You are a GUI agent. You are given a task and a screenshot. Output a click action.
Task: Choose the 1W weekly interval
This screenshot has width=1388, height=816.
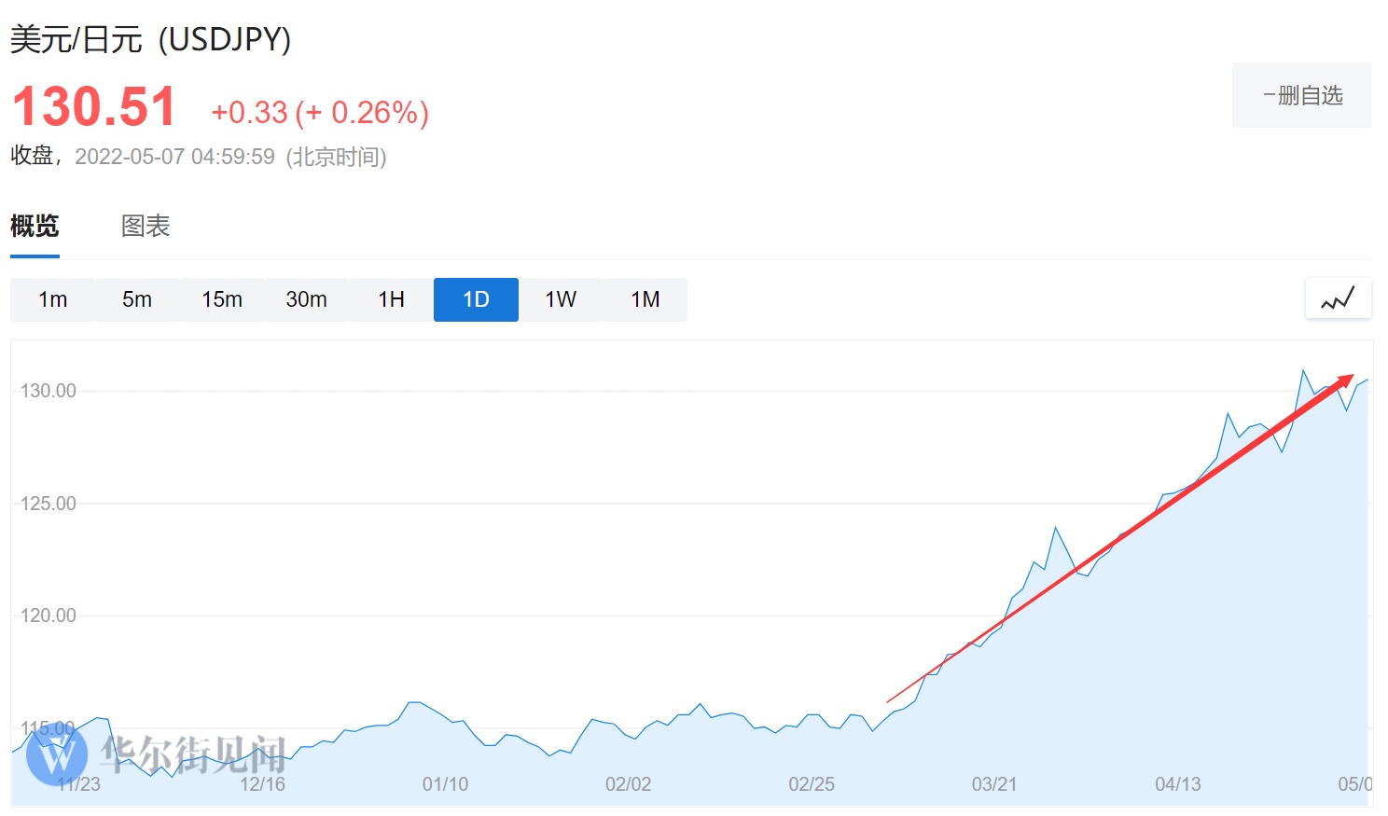click(561, 299)
